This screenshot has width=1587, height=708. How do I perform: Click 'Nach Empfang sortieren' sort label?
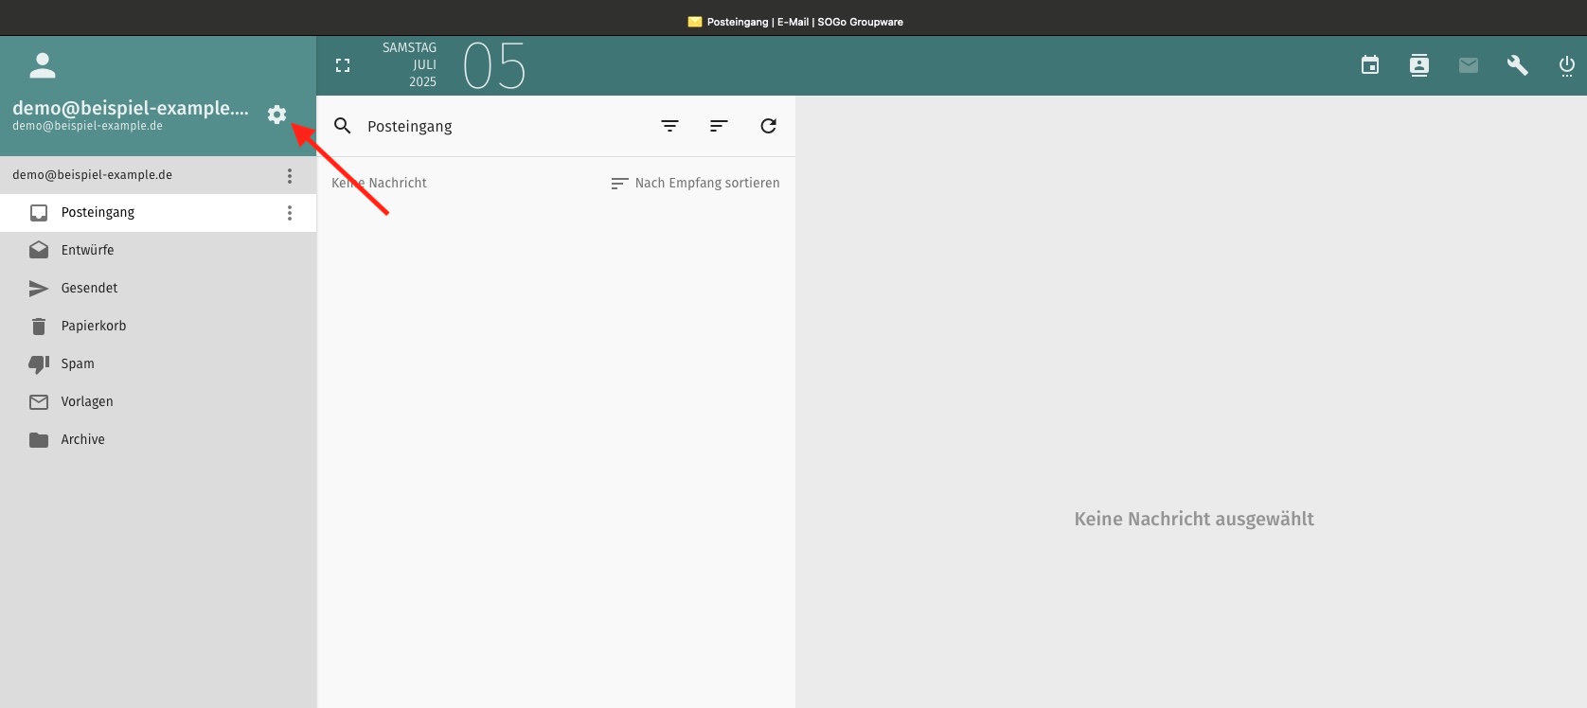(x=707, y=183)
